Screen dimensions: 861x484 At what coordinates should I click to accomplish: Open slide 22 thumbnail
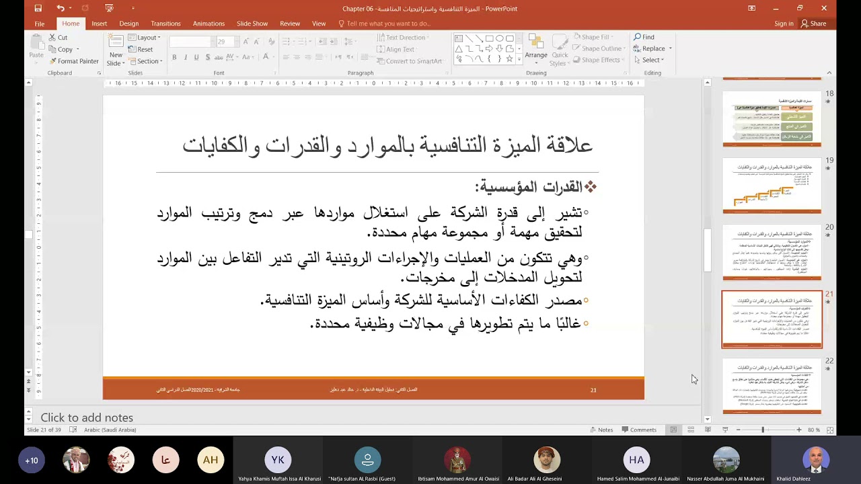[772, 386]
